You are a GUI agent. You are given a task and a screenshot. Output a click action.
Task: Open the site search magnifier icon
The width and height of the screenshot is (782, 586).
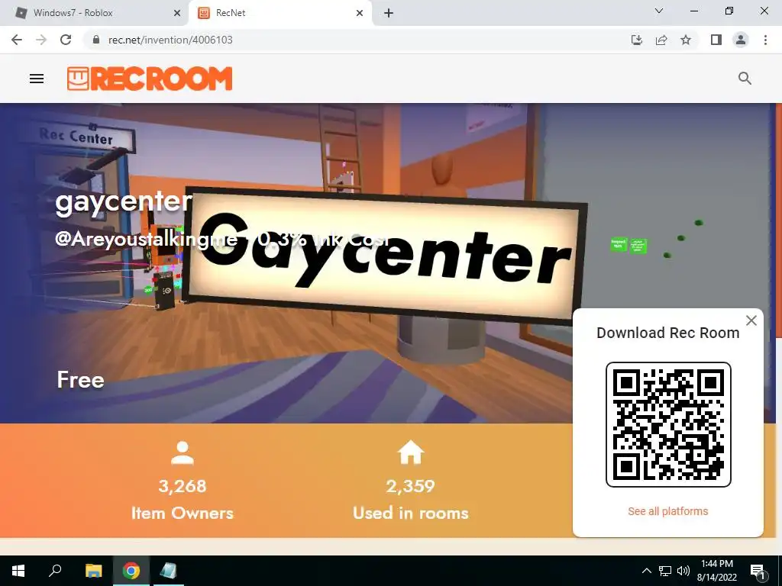(745, 79)
